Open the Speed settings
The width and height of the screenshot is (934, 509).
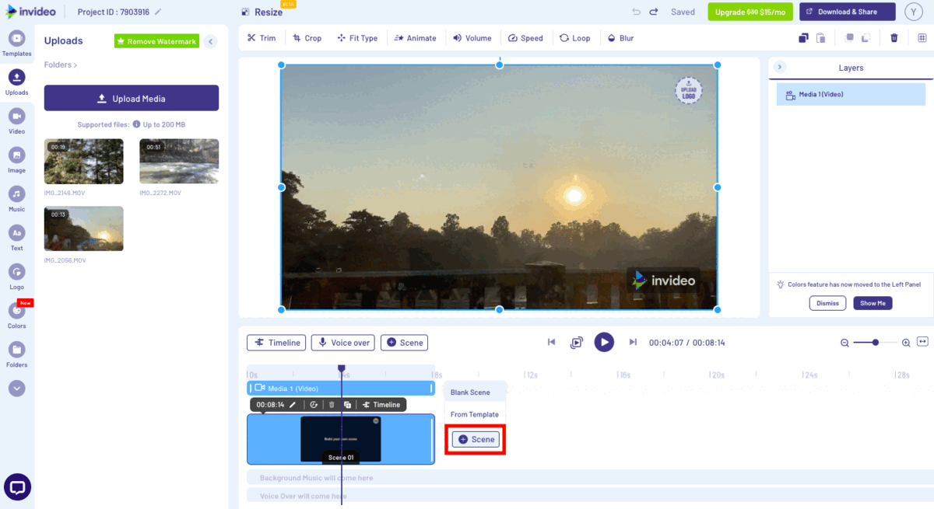click(x=526, y=37)
